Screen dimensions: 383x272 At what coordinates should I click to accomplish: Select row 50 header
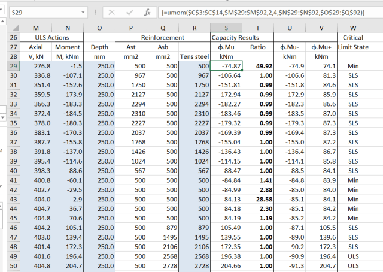[x=14, y=267]
